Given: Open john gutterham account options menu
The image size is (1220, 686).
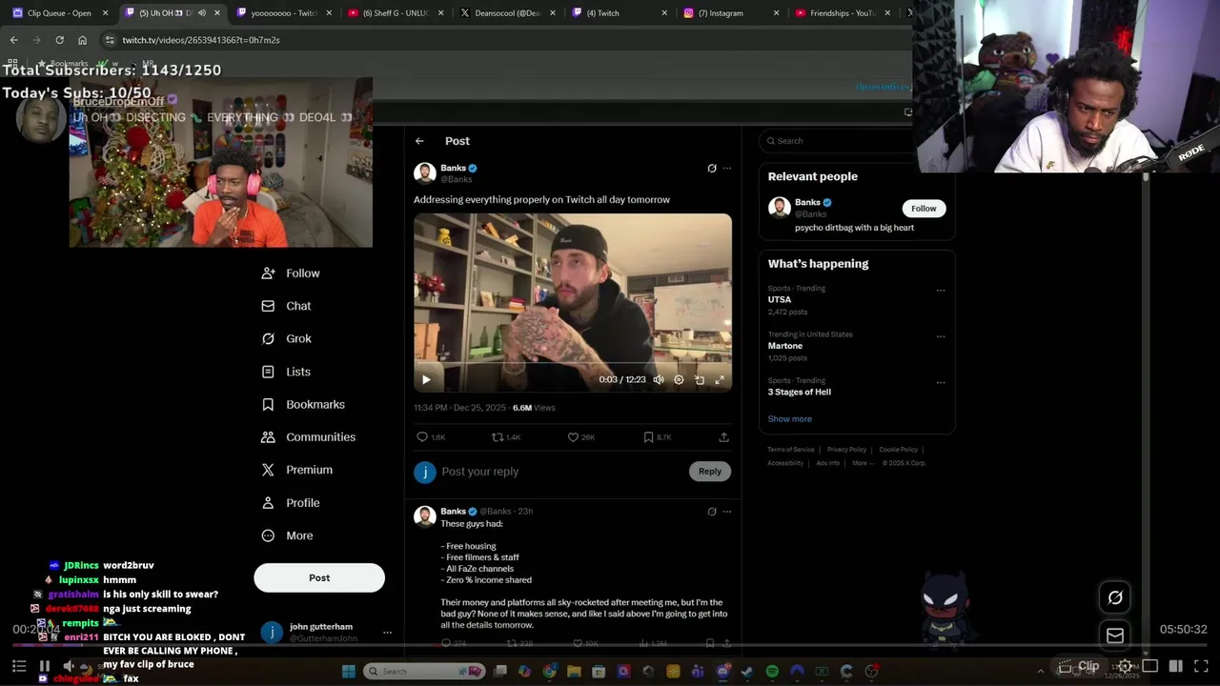Looking at the screenshot, I should (387, 633).
